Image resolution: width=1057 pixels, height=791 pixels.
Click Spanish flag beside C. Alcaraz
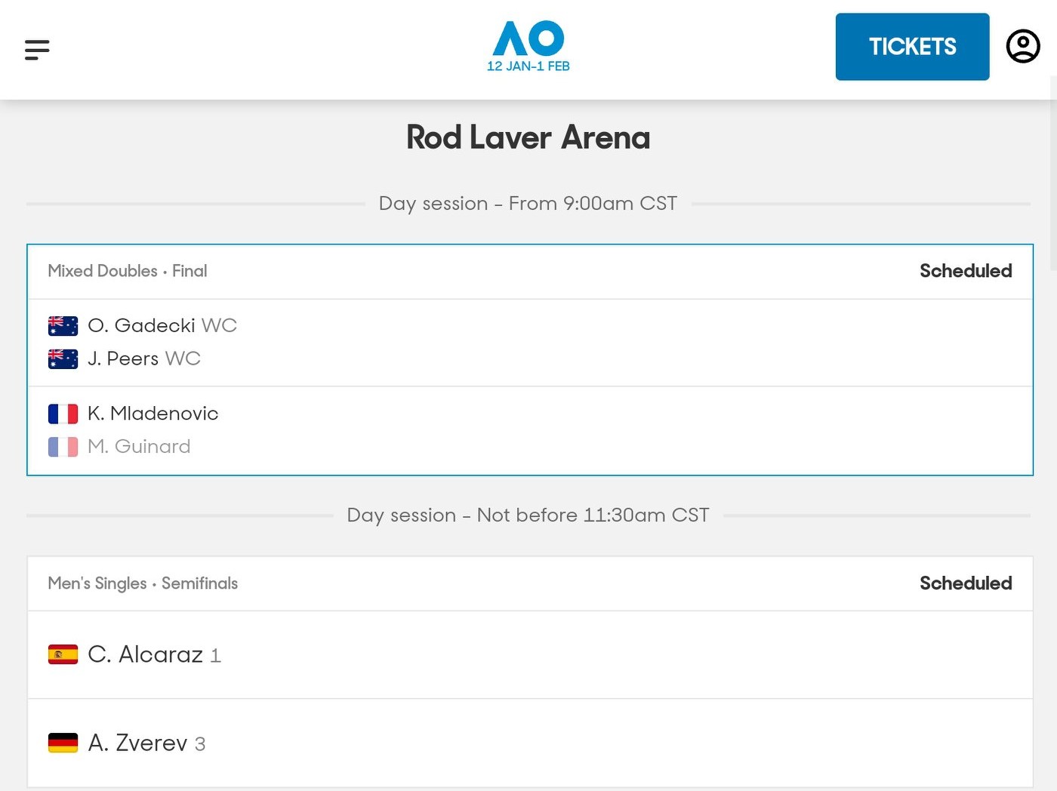[63, 654]
